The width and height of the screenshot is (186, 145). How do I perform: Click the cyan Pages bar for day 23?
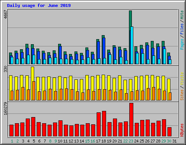[x=132, y=45]
